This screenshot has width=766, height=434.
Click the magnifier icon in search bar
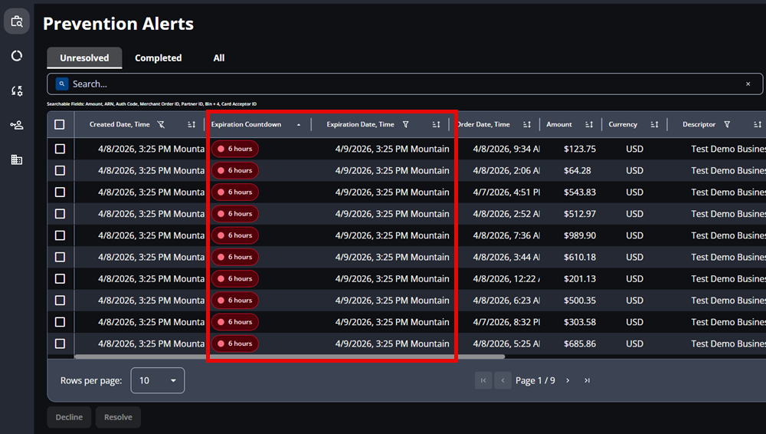pos(62,84)
